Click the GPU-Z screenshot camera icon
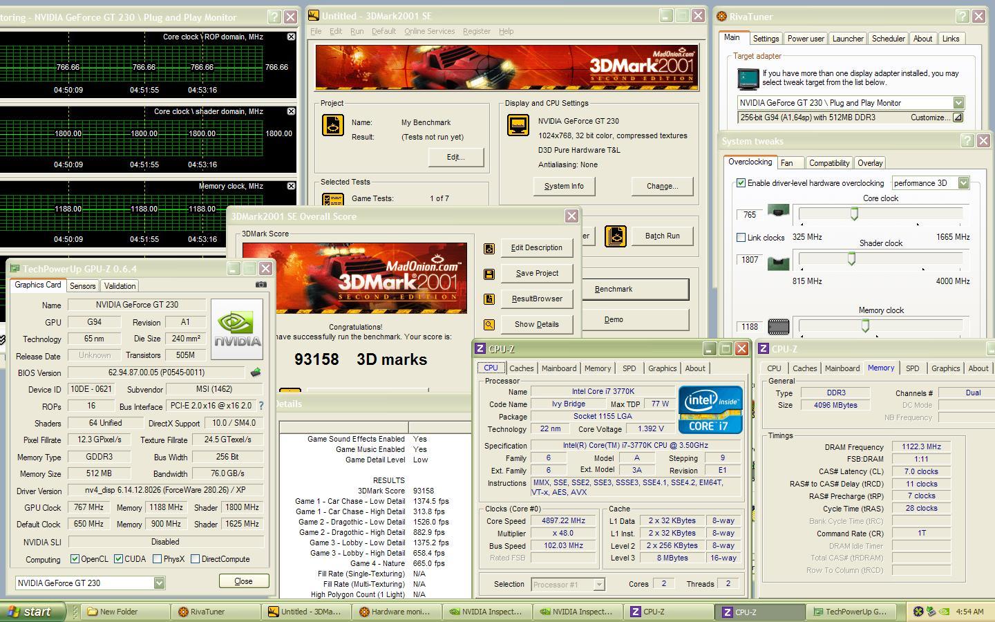Viewport: 995px width, 622px height. [x=260, y=285]
